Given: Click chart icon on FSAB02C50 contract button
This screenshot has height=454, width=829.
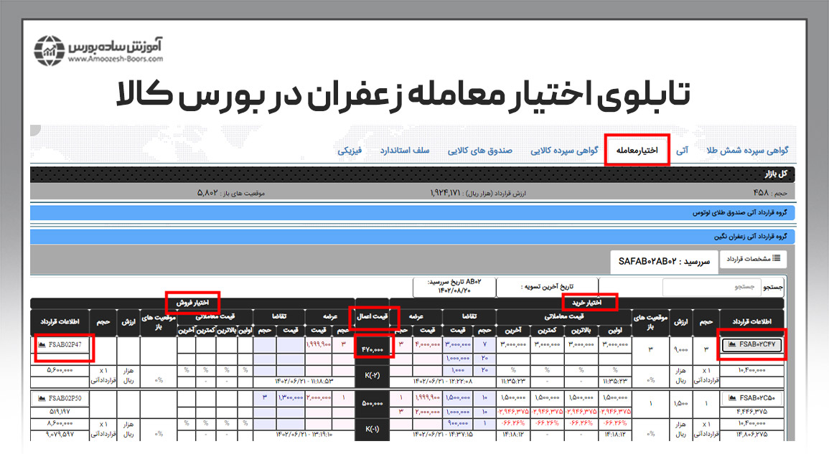Looking at the screenshot, I should pos(733,398).
